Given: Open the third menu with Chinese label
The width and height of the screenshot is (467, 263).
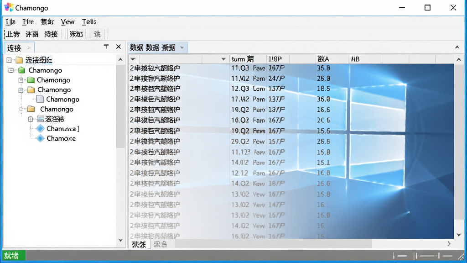Looking at the screenshot, I should click(x=47, y=22).
